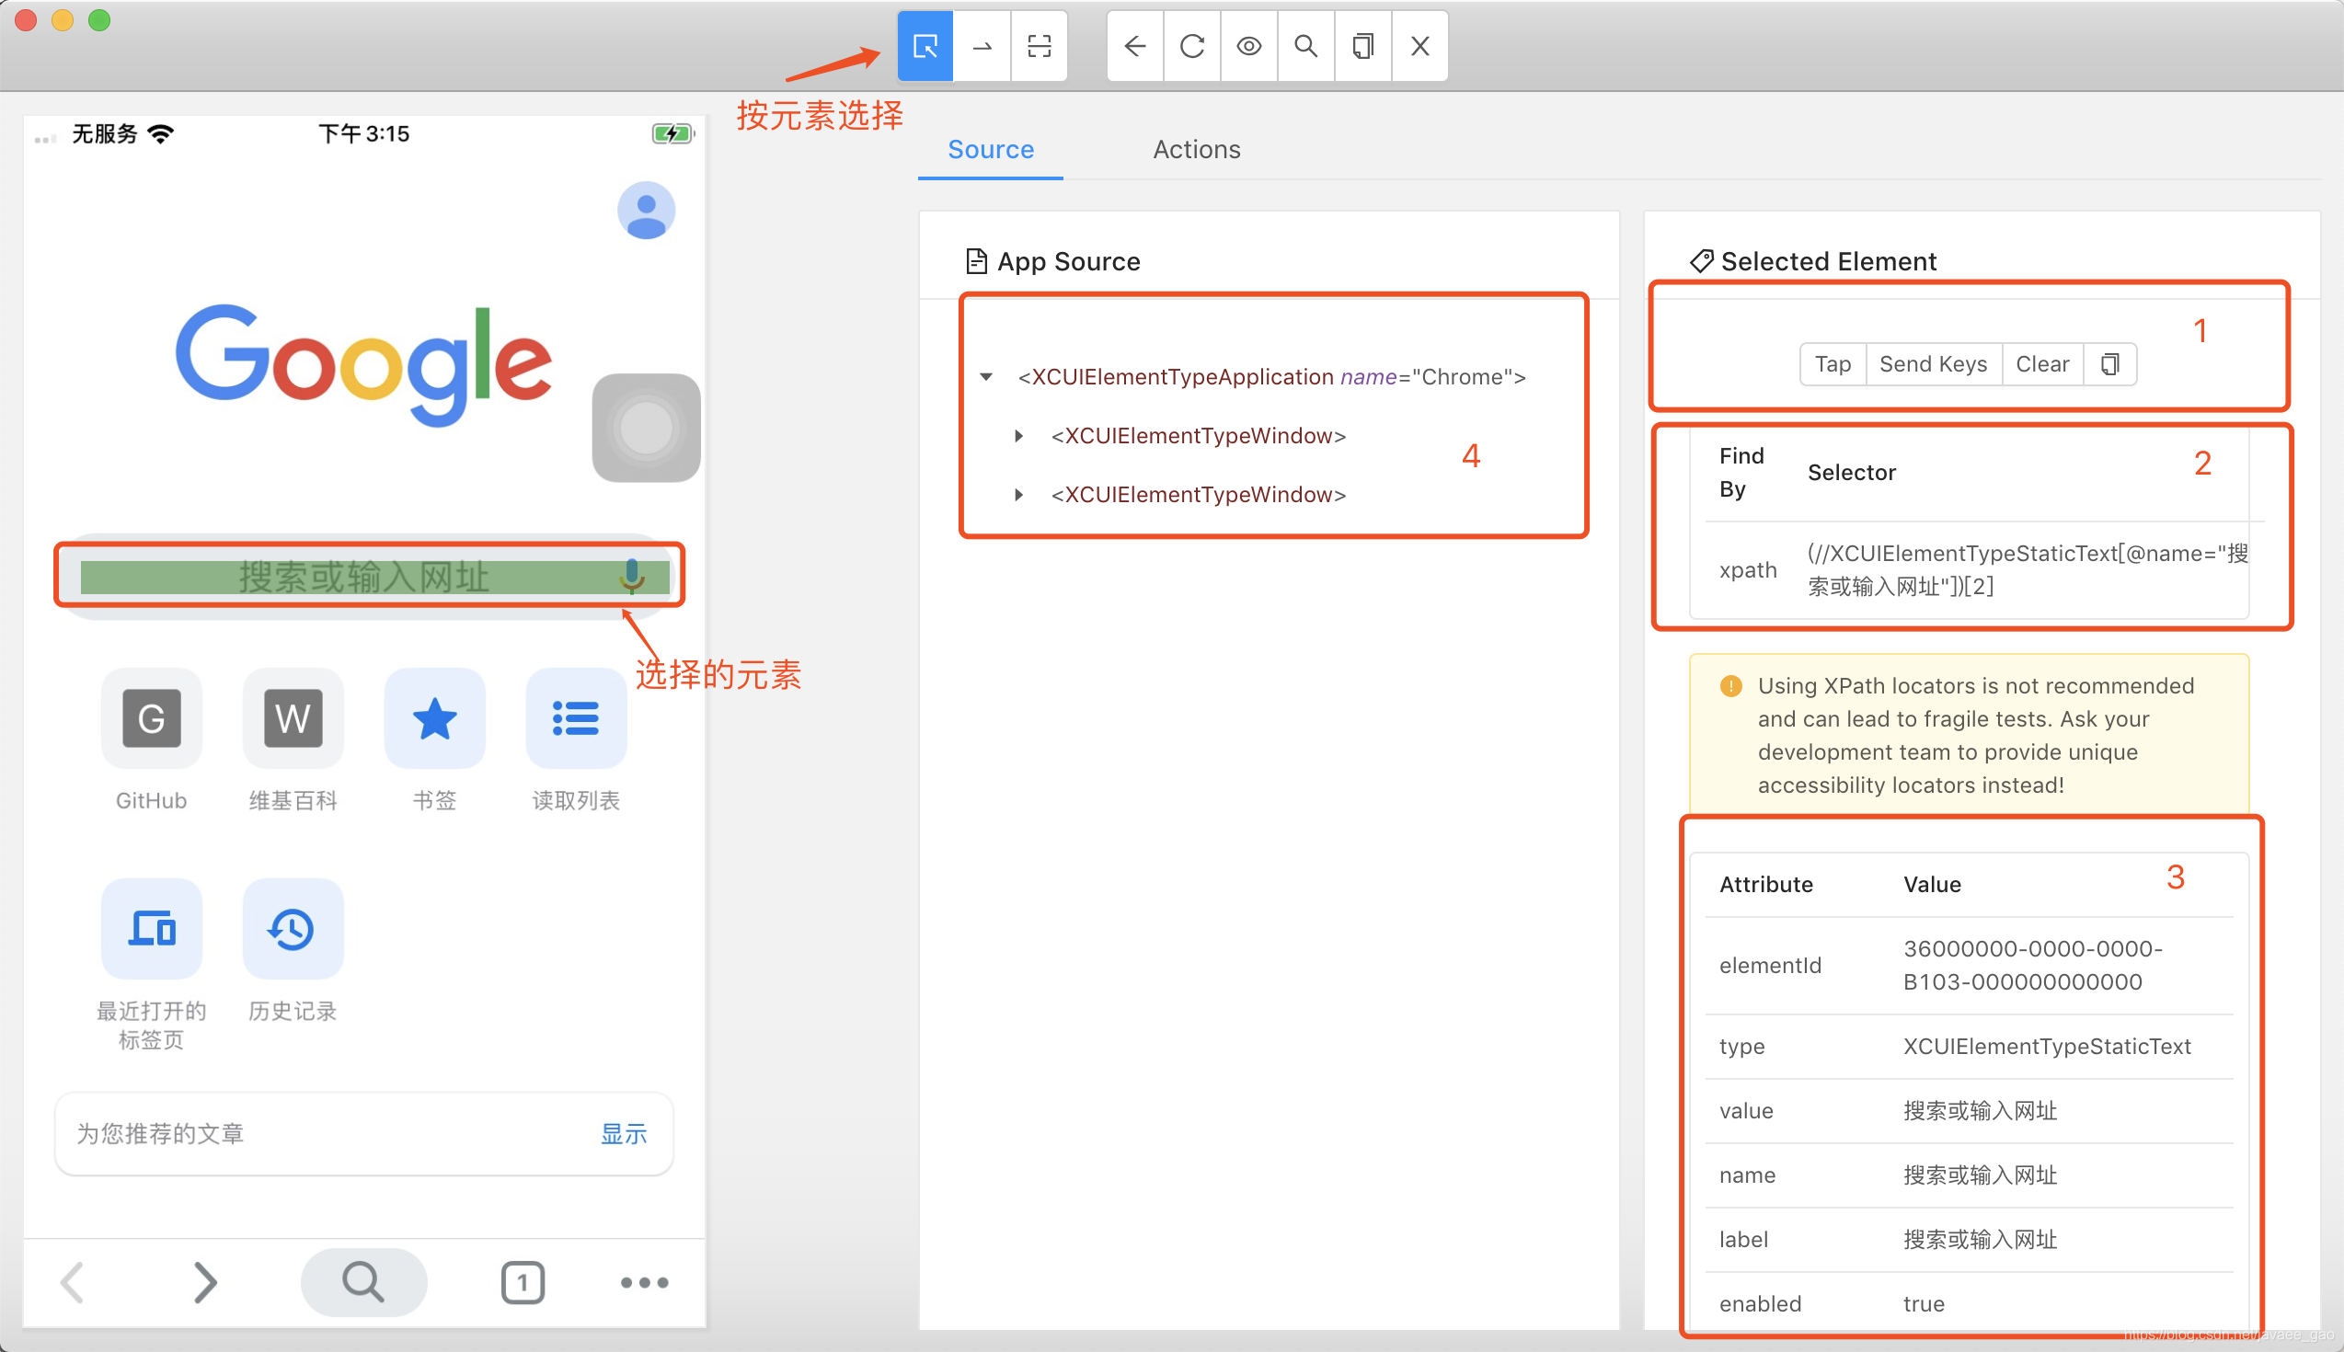Select the XCUIElementTypeApplication Chrome row

tap(1271, 377)
